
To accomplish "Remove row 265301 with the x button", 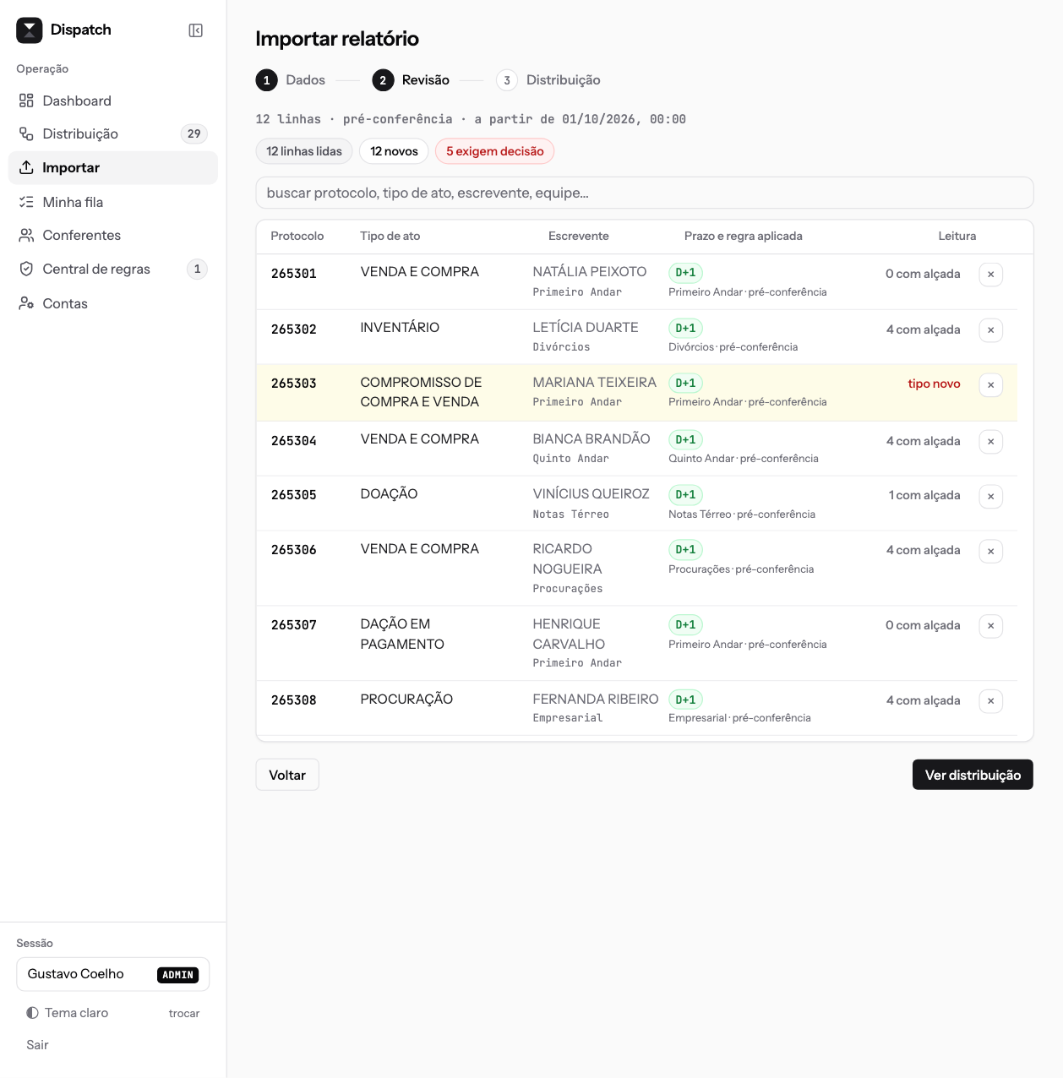I will 990,275.
